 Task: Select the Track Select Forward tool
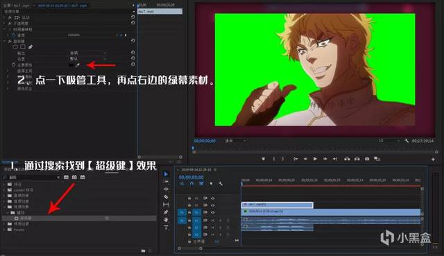(166, 182)
